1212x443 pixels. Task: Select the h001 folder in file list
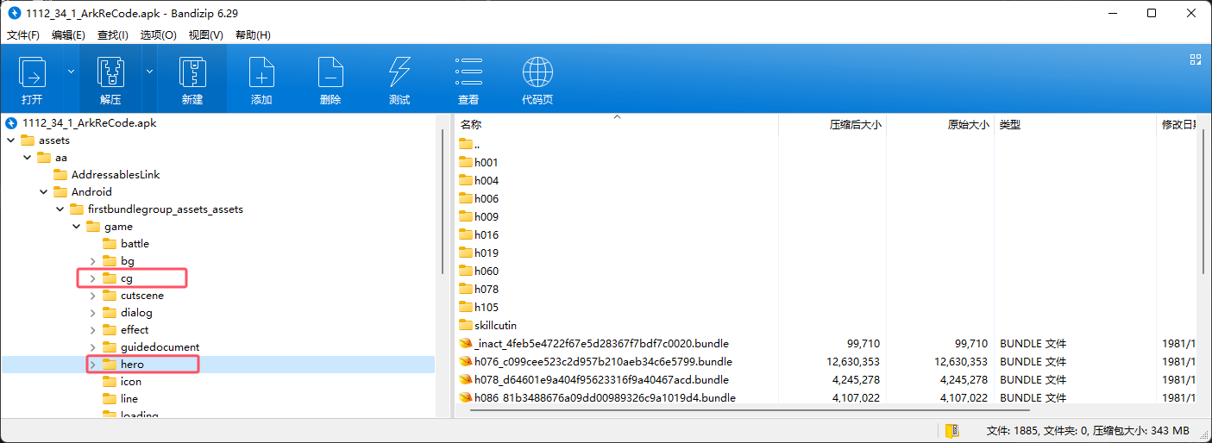[x=479, y=162]
